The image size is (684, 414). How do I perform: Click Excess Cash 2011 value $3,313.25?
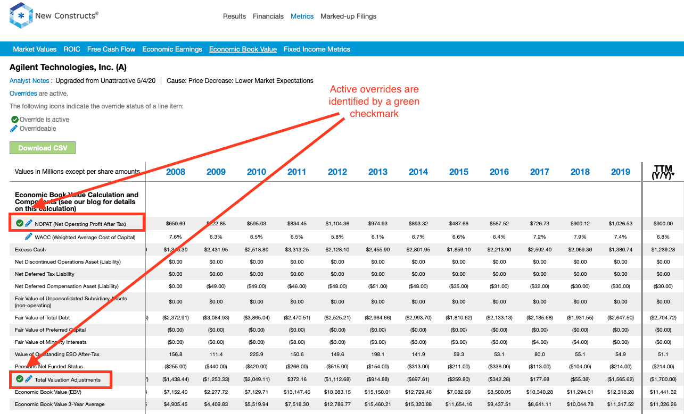(x=297, y=249)
